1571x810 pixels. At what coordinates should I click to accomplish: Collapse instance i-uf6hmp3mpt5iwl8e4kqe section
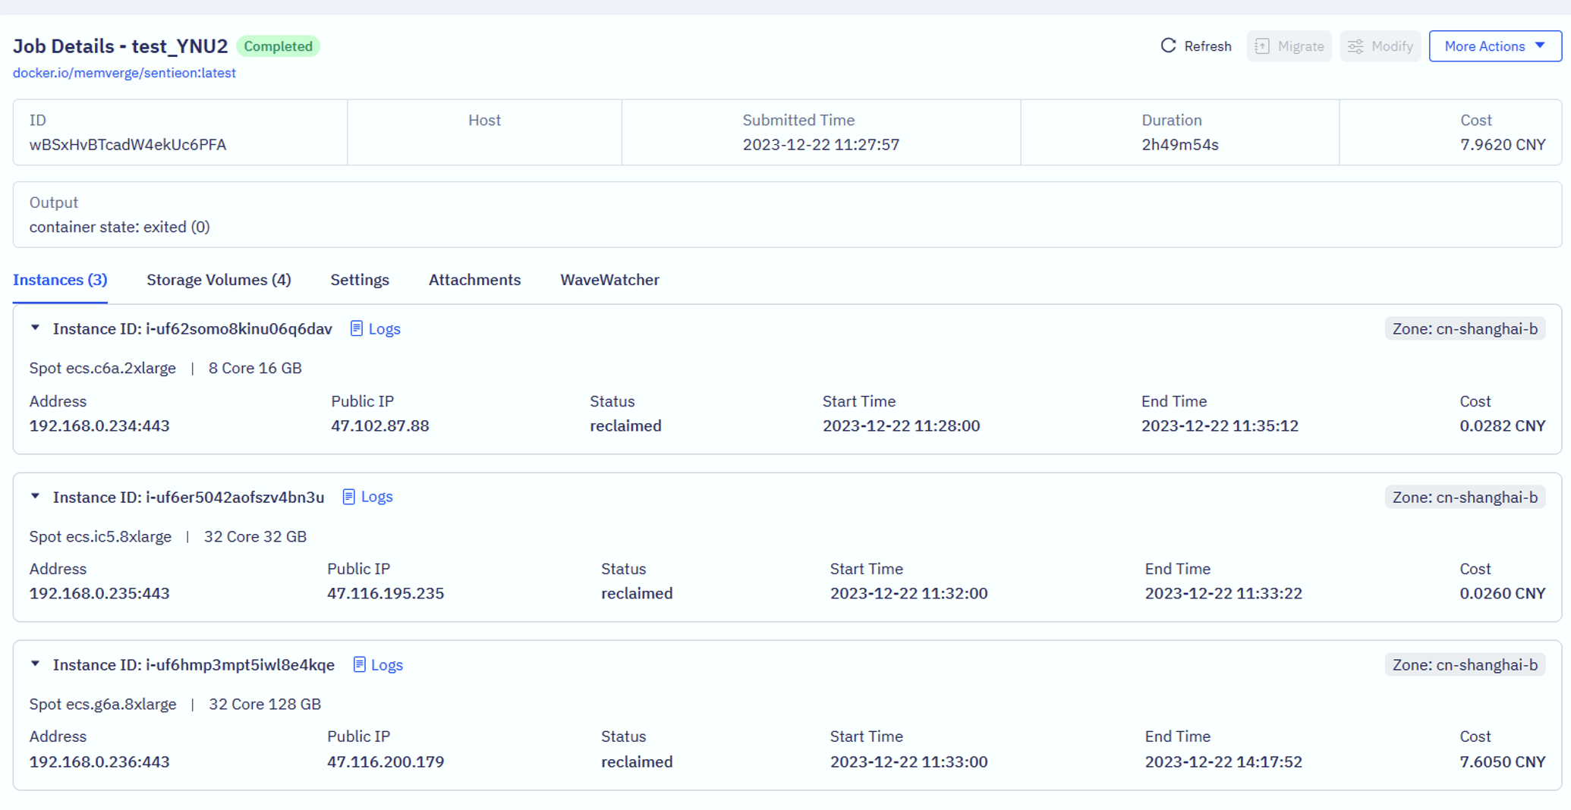[x=35, y=664]
